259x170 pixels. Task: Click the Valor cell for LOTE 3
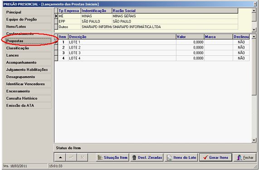pyautogui.click(x=190, y=53)
